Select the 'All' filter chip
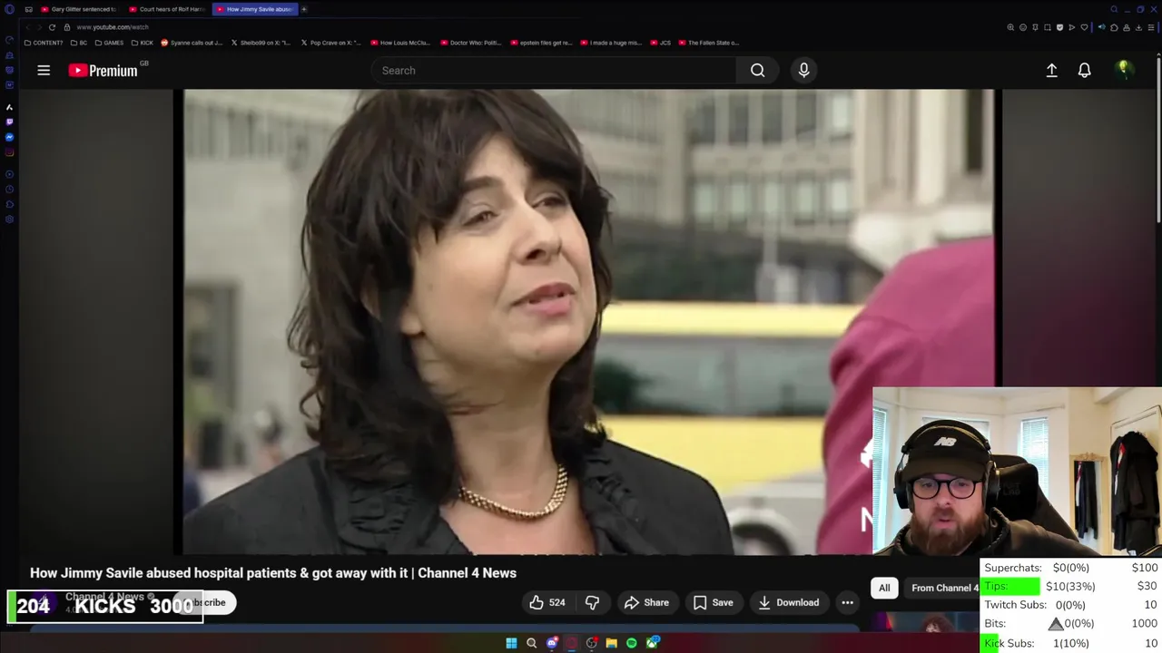The image size is (1162, 653). pos(884,588)
